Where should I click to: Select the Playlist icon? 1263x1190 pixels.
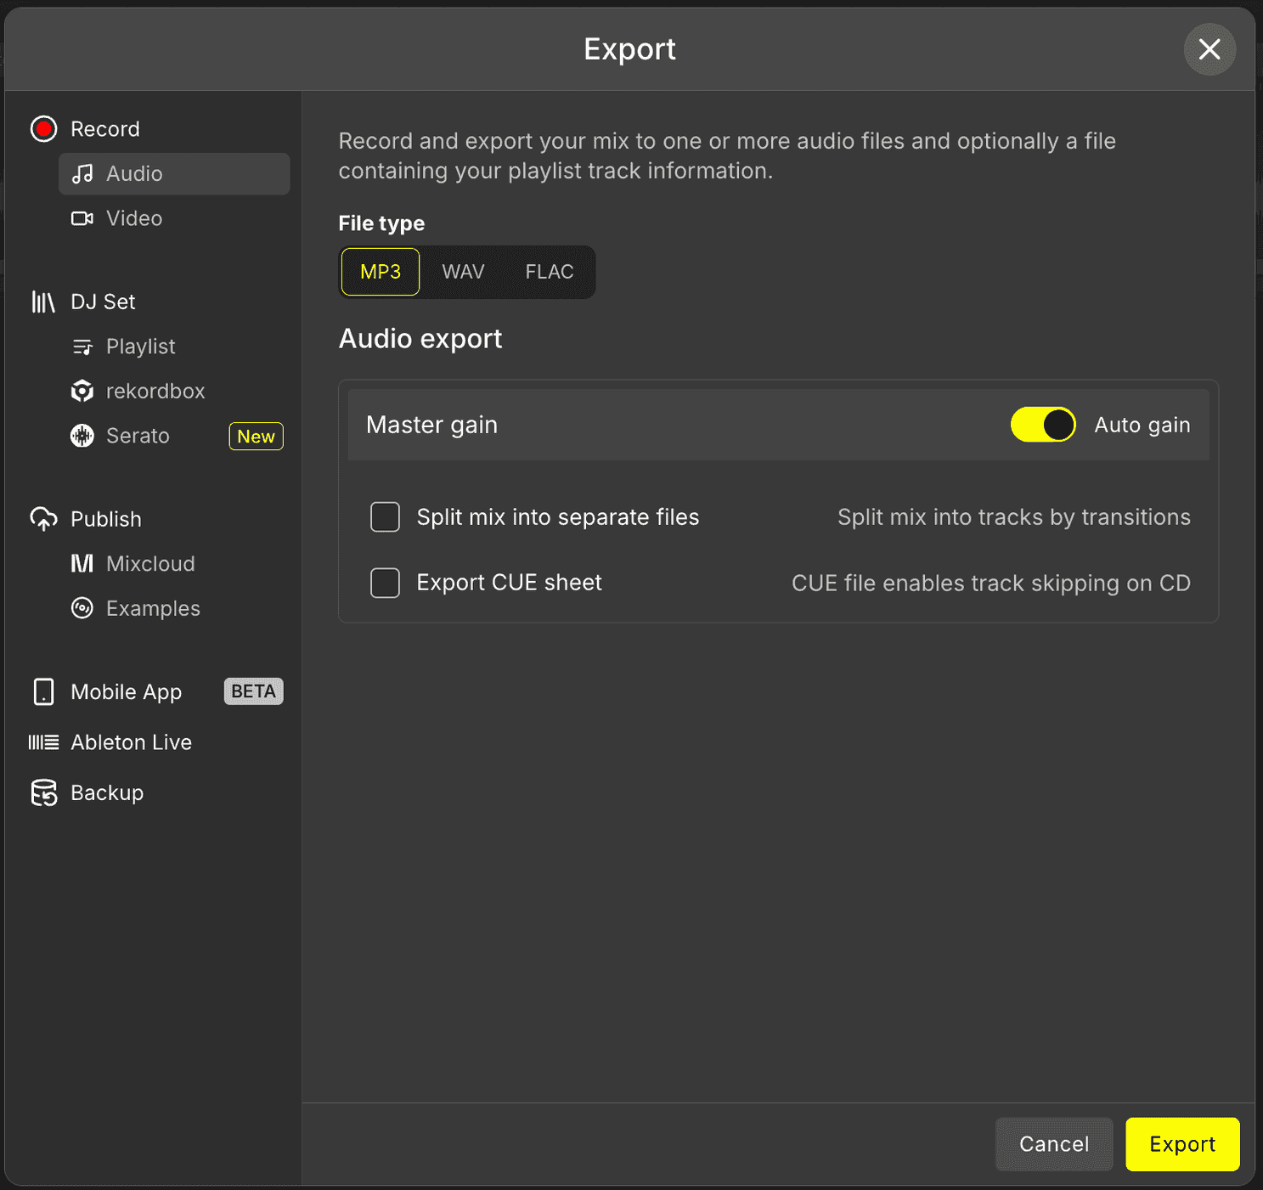click(x=82, y=347)
